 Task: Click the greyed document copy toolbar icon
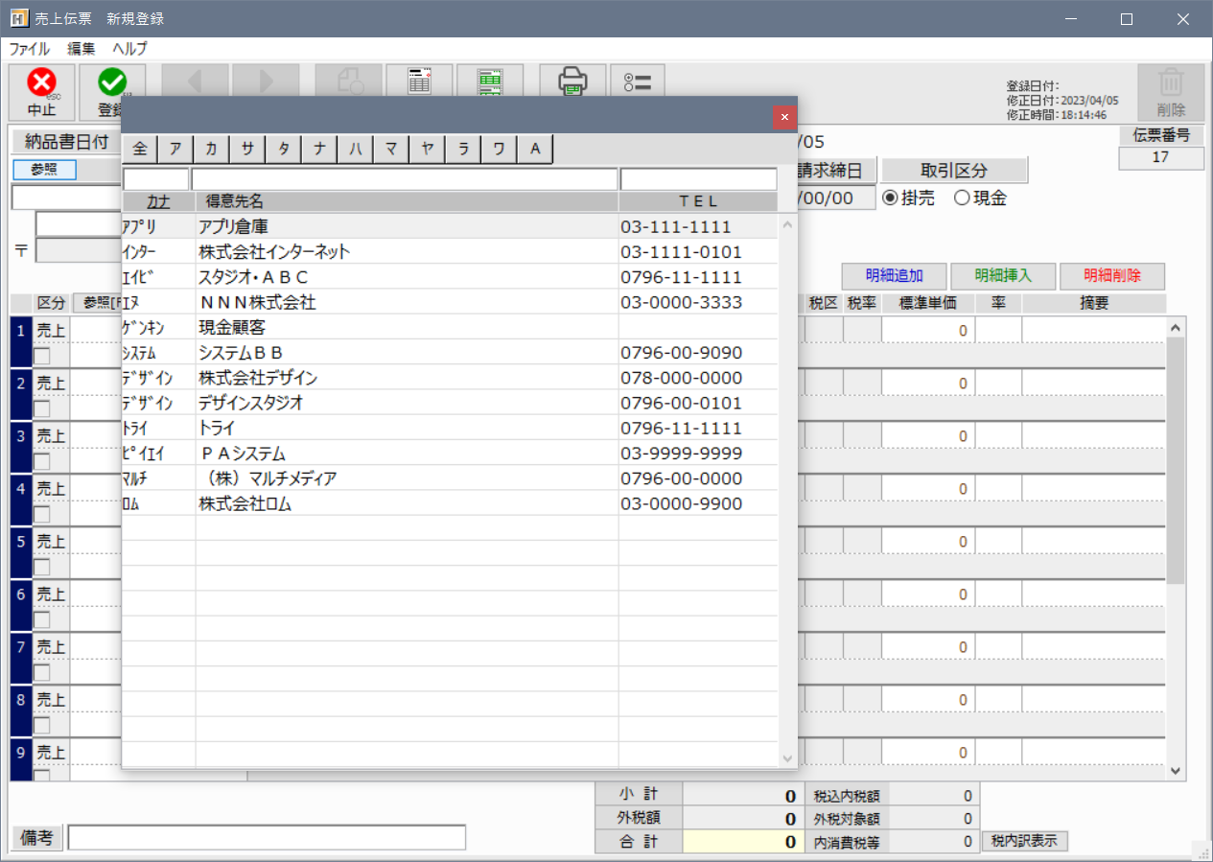tap(350, 82)
